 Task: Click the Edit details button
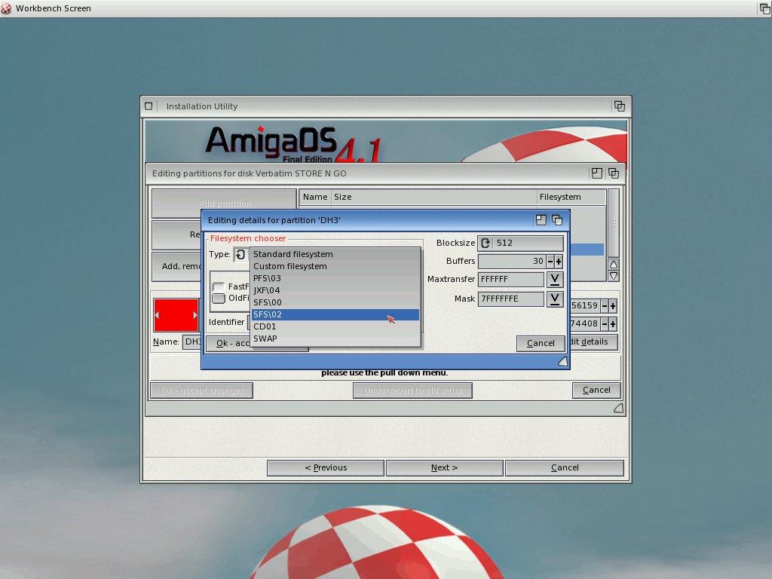click(x=593, y=342)
